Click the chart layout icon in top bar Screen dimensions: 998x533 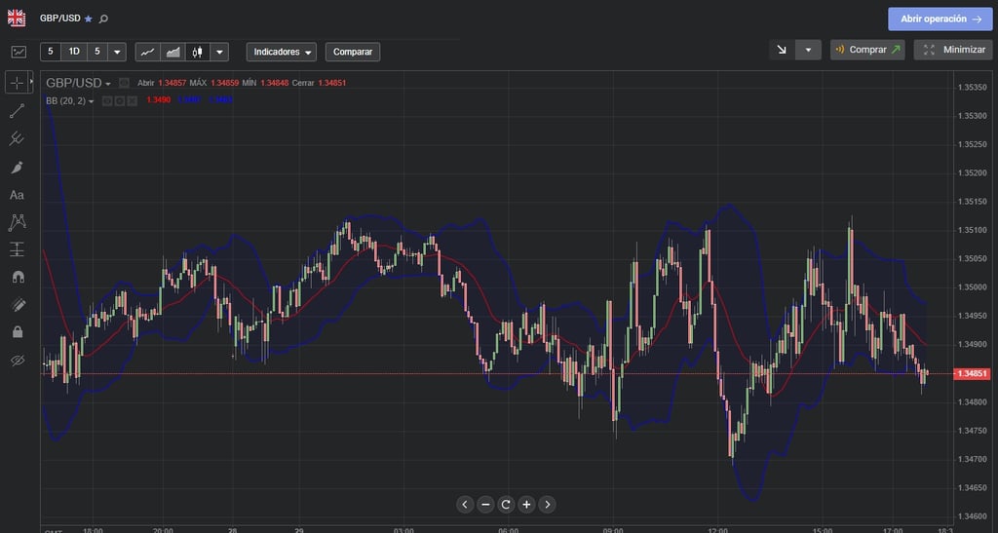19,52
